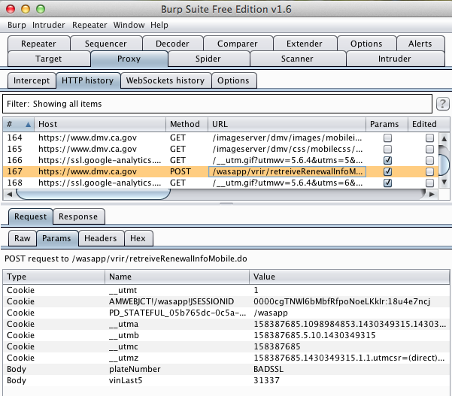Click the red close window button
This screenshot has height=396, width=452.
11,8
